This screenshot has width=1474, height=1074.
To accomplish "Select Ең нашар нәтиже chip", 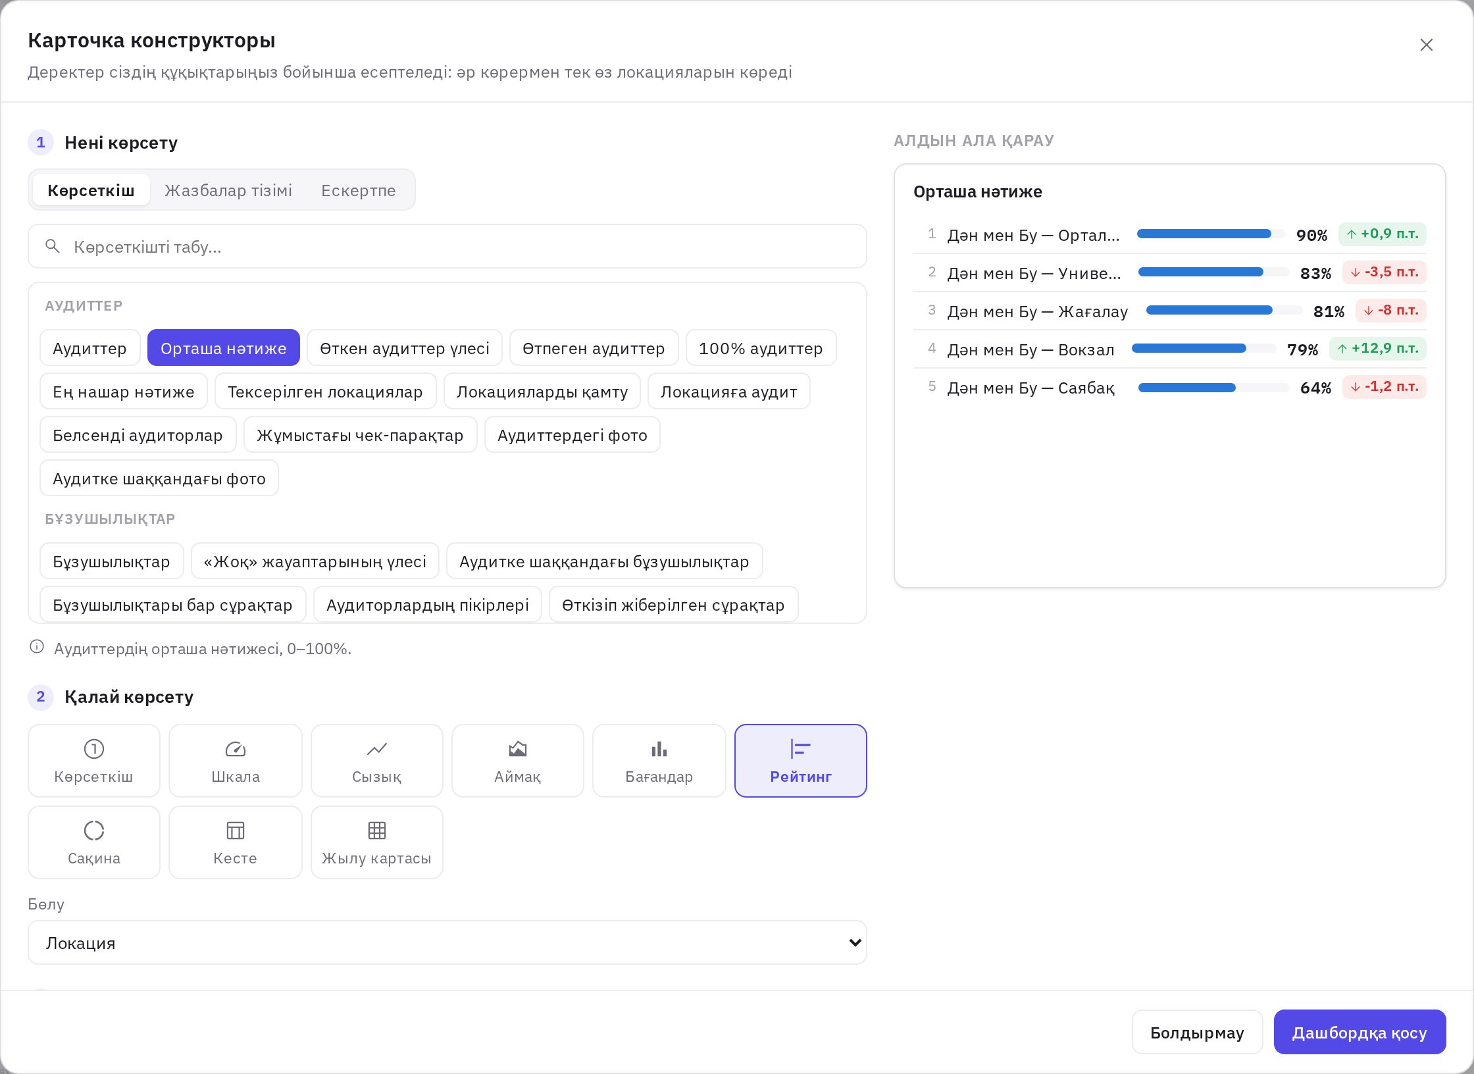I will point(123,392).
